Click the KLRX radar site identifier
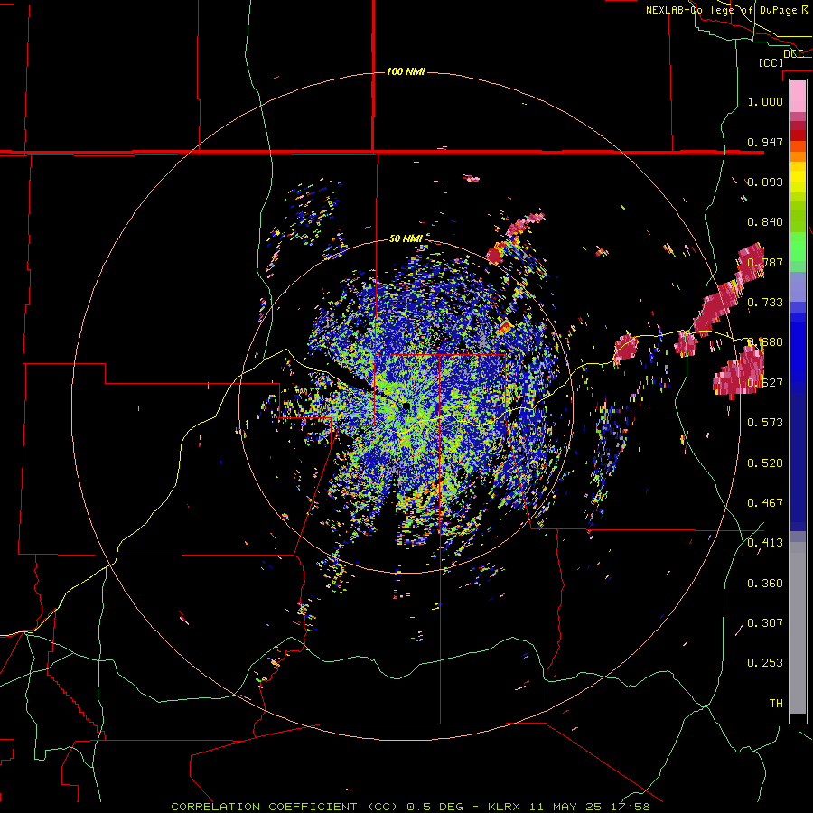Screen dimensions: 813x813 pos(506,807)
